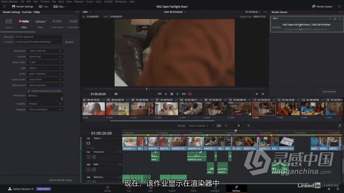The width and height of the screenshot is (344, 193).
Task: Open the Render Queue panel options menu
Action: point(340,12)
